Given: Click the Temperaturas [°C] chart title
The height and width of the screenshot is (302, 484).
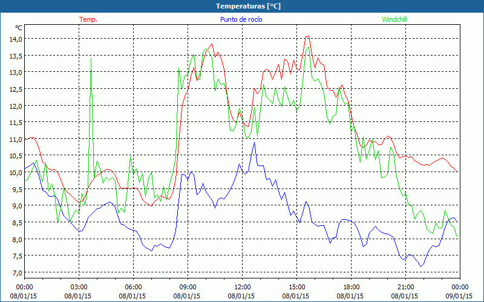Looking at the screenshot, I should (x=241, y=5).
